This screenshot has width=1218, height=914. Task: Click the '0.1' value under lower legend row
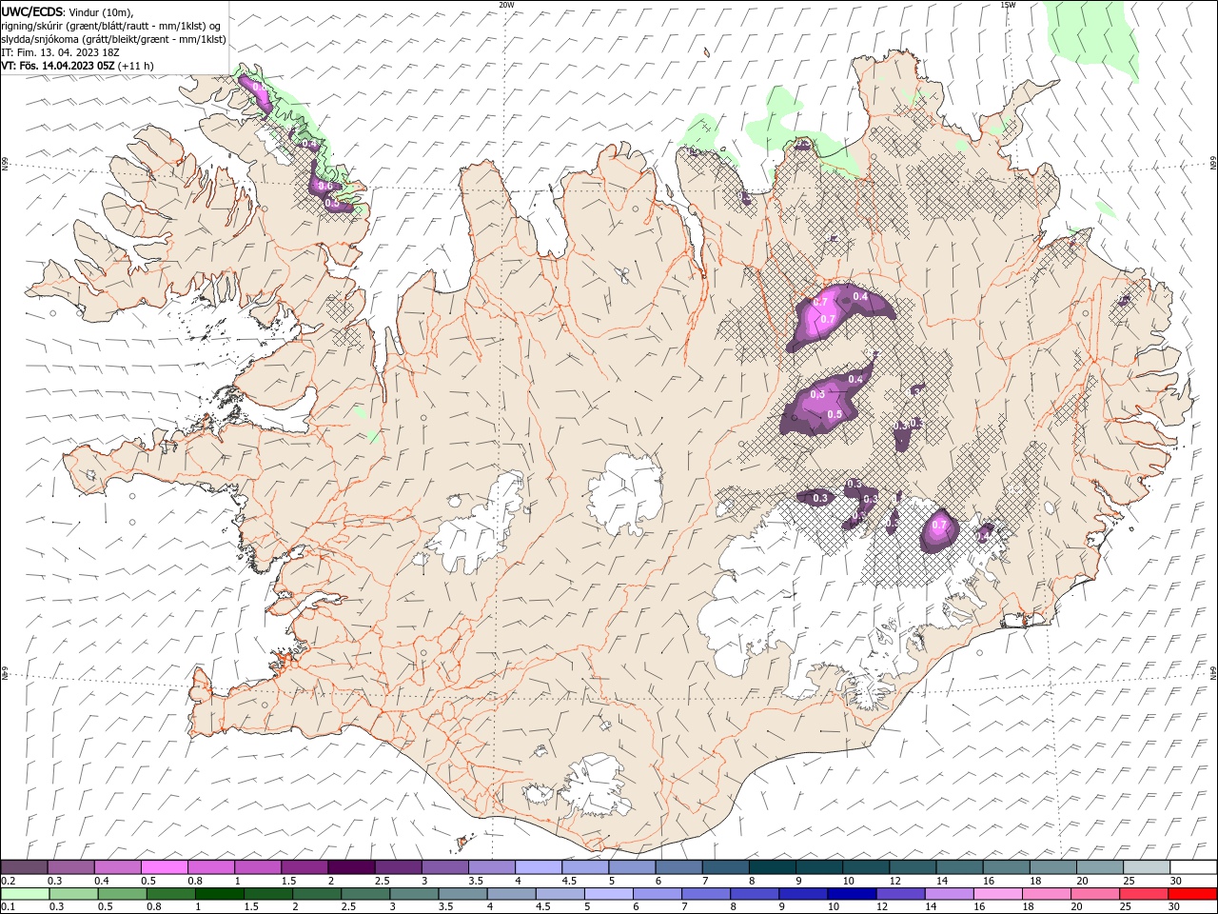9,906
